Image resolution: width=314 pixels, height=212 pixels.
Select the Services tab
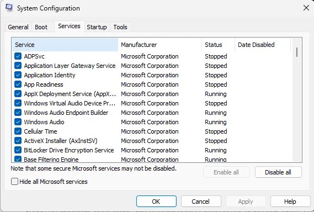tap(69, 26)
